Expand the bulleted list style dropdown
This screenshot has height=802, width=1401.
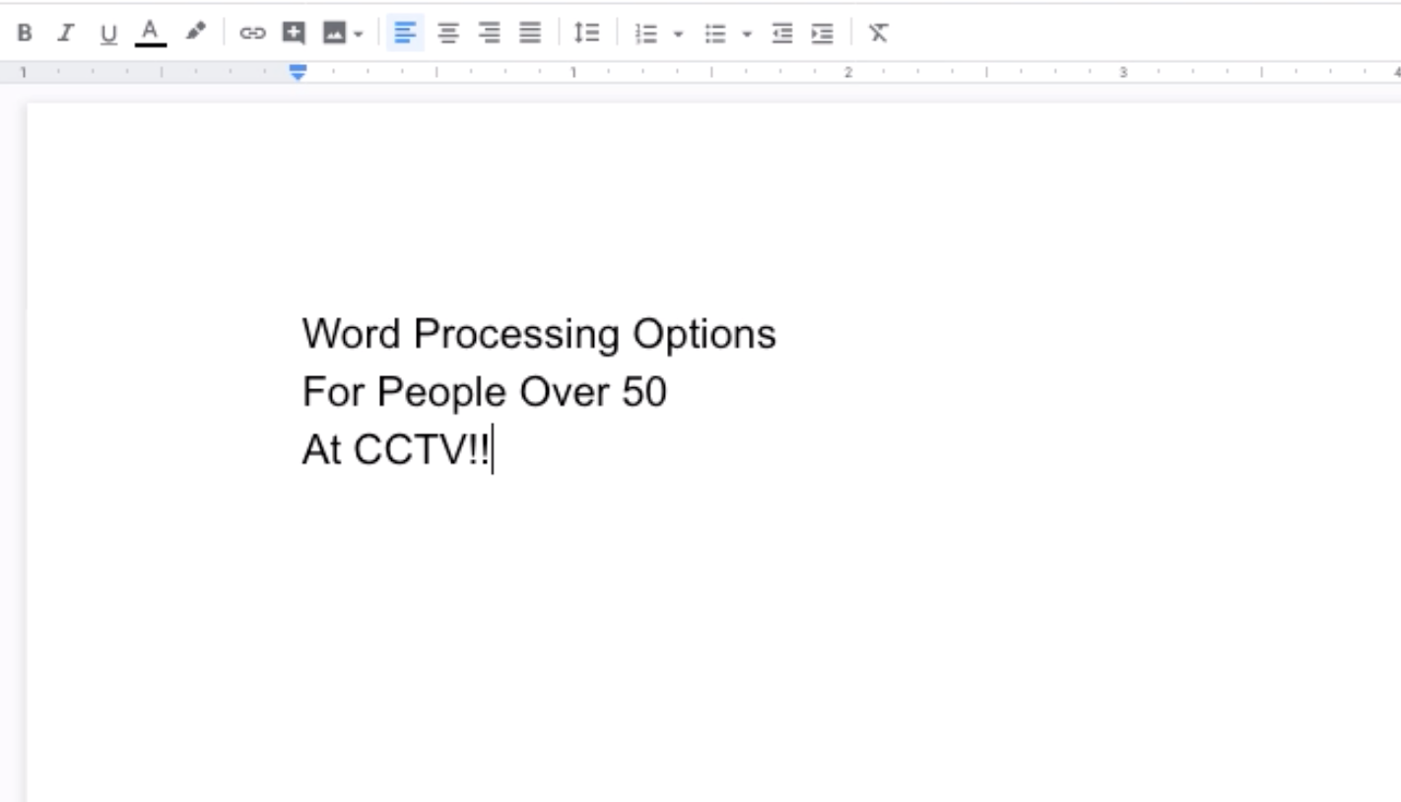point(747,34)
